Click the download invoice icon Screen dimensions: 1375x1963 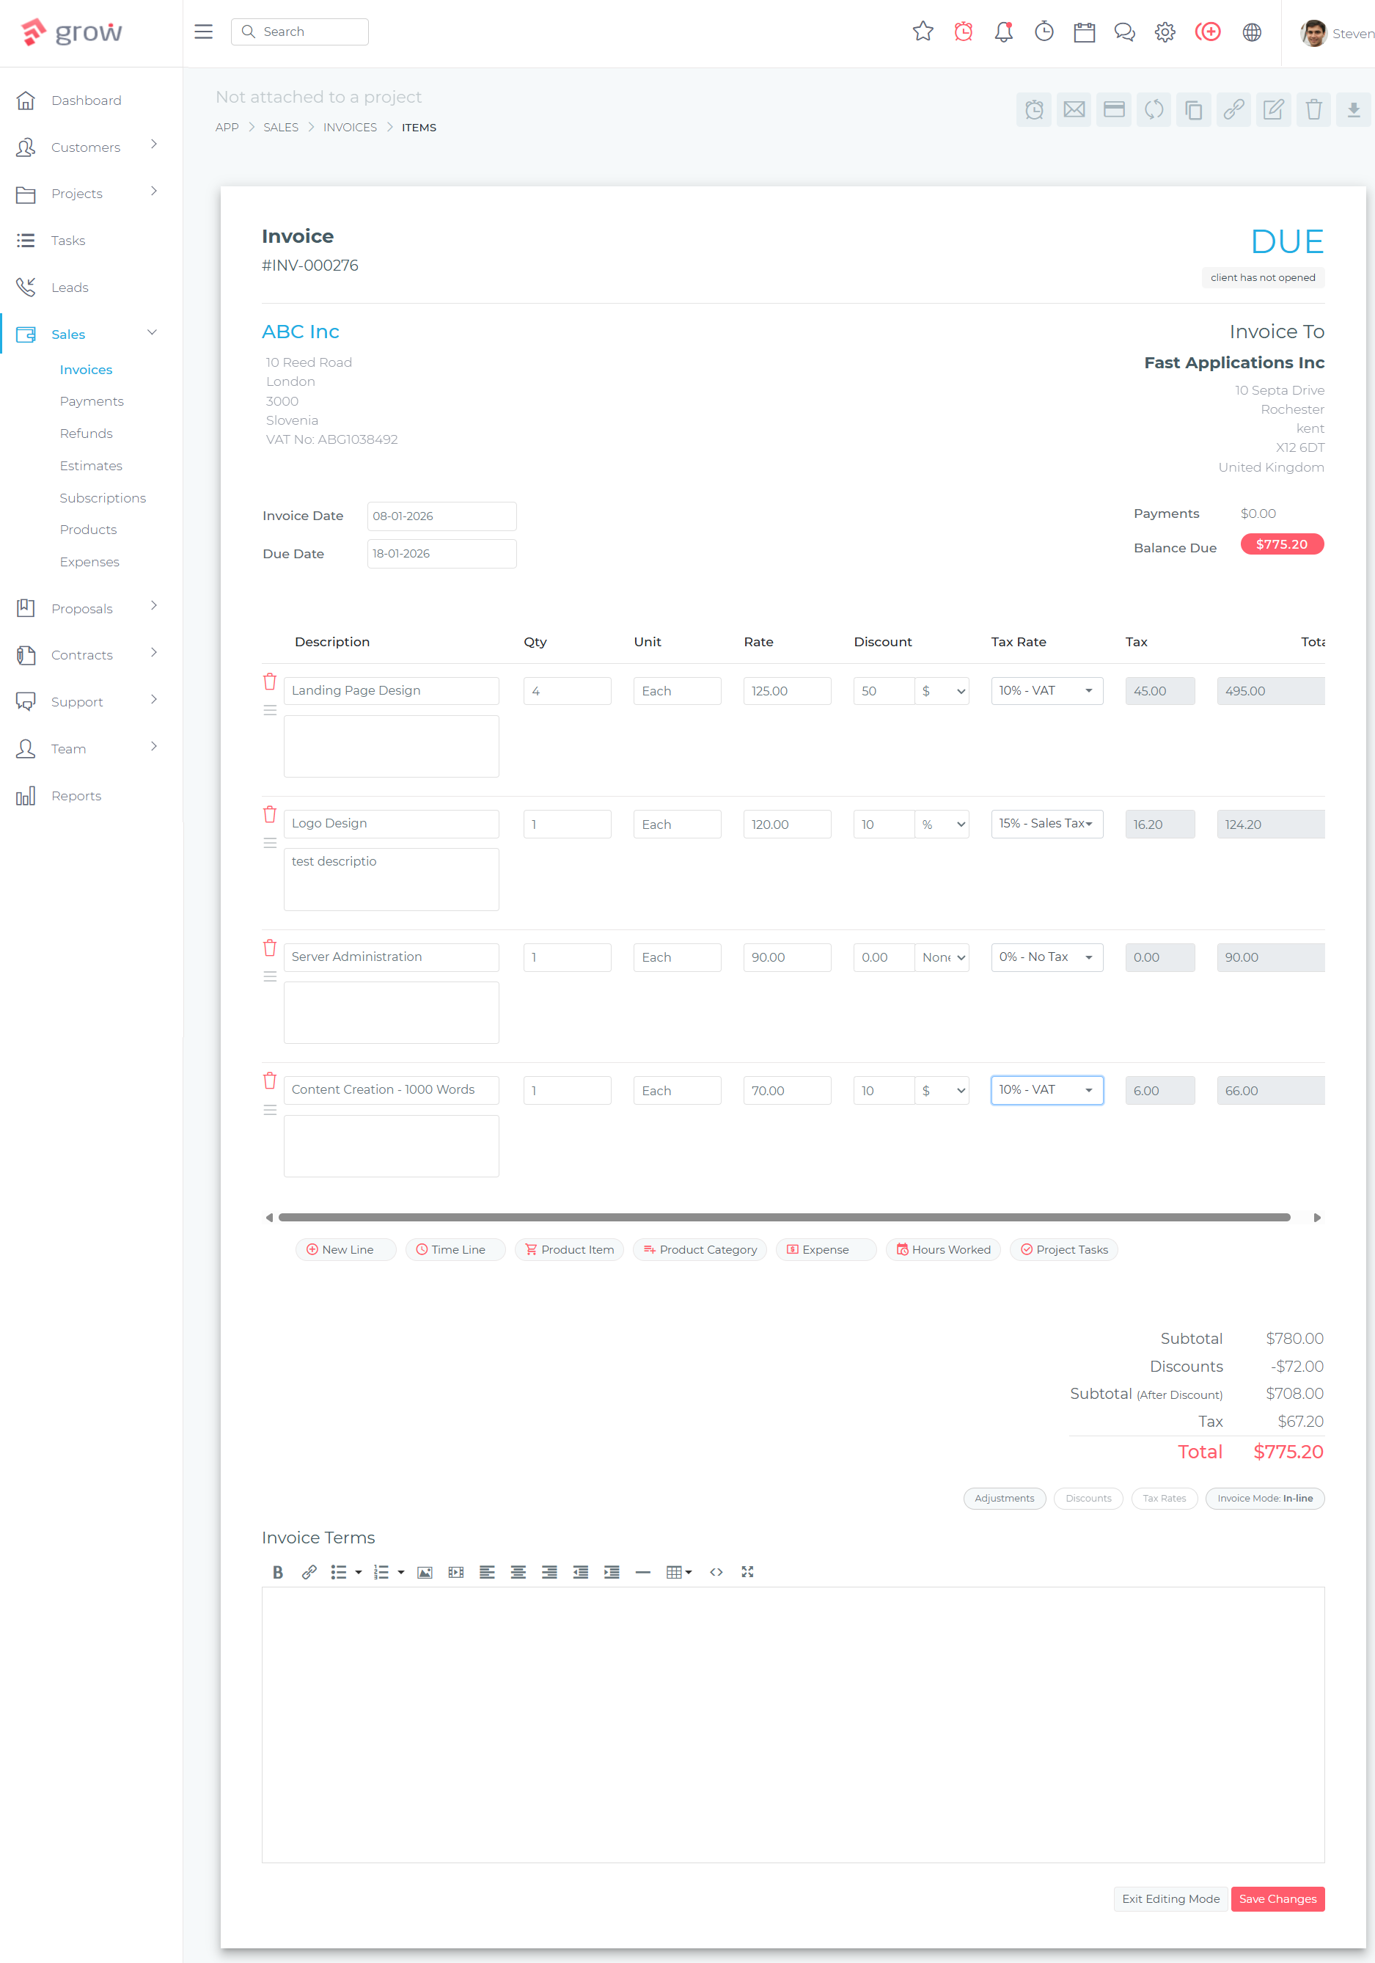click(1353, 109)
